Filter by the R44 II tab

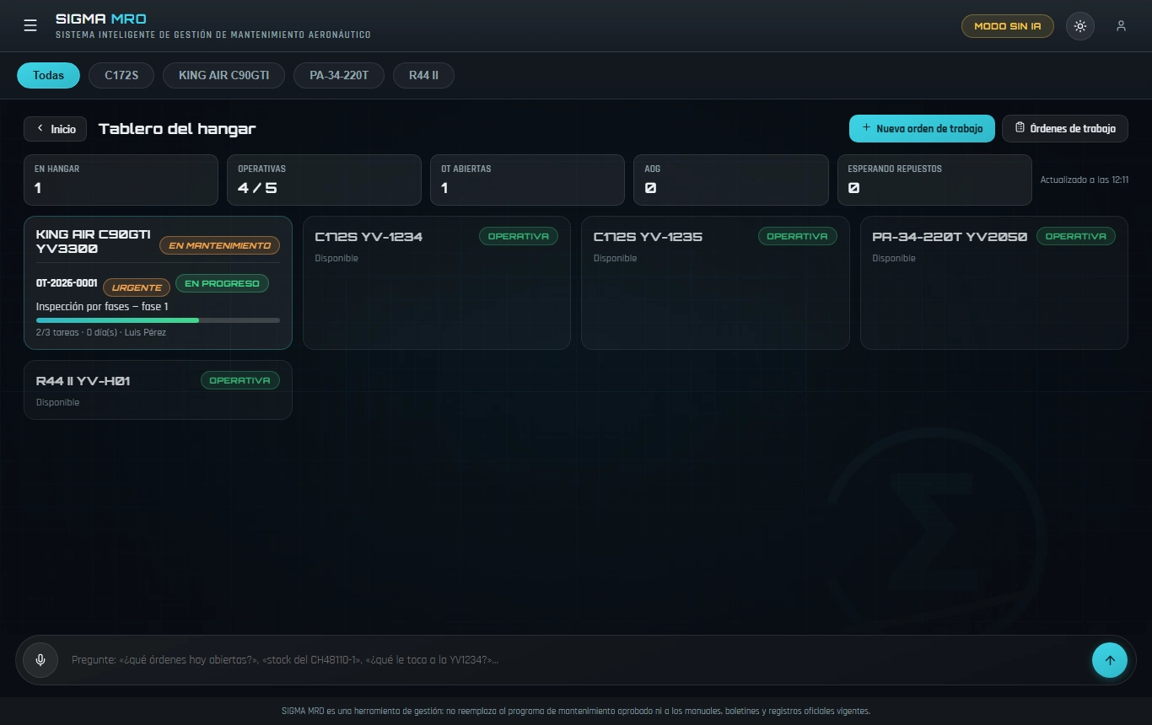[423, 75]
